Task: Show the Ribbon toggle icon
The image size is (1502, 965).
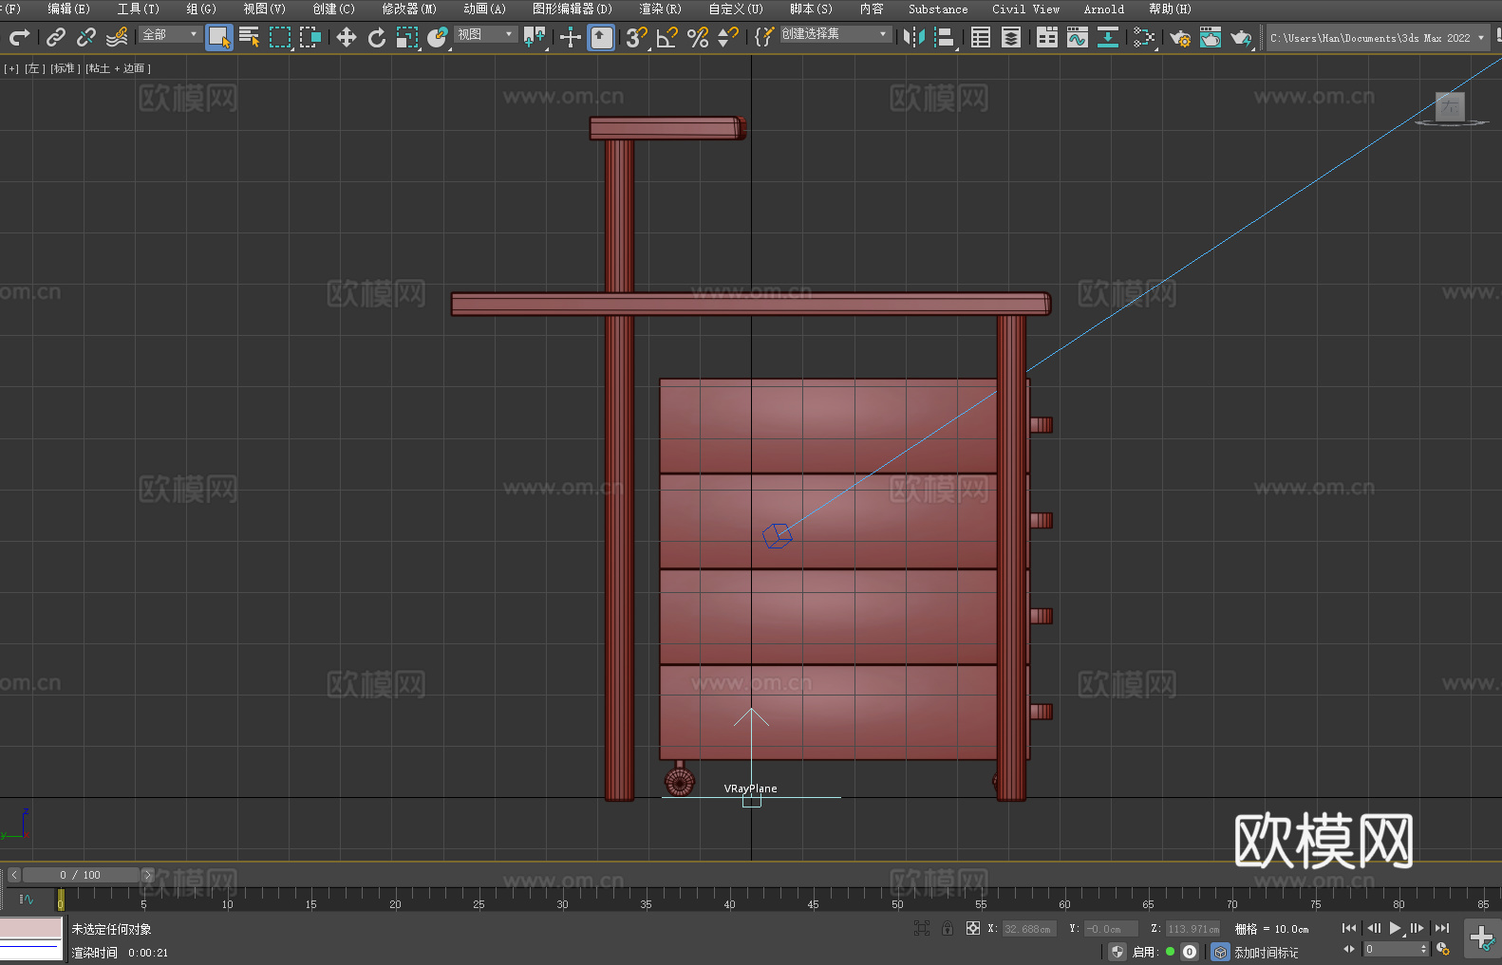Action: point(1047,37)
